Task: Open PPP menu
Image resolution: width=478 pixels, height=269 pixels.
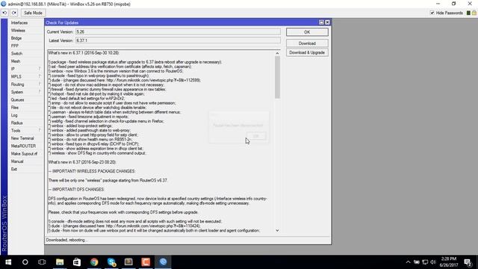Action: 15,46
